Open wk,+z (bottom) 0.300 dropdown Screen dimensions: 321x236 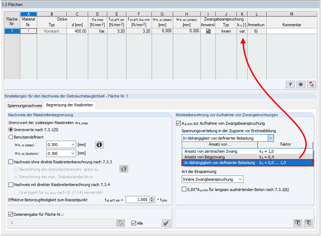(x=61, y=153)
